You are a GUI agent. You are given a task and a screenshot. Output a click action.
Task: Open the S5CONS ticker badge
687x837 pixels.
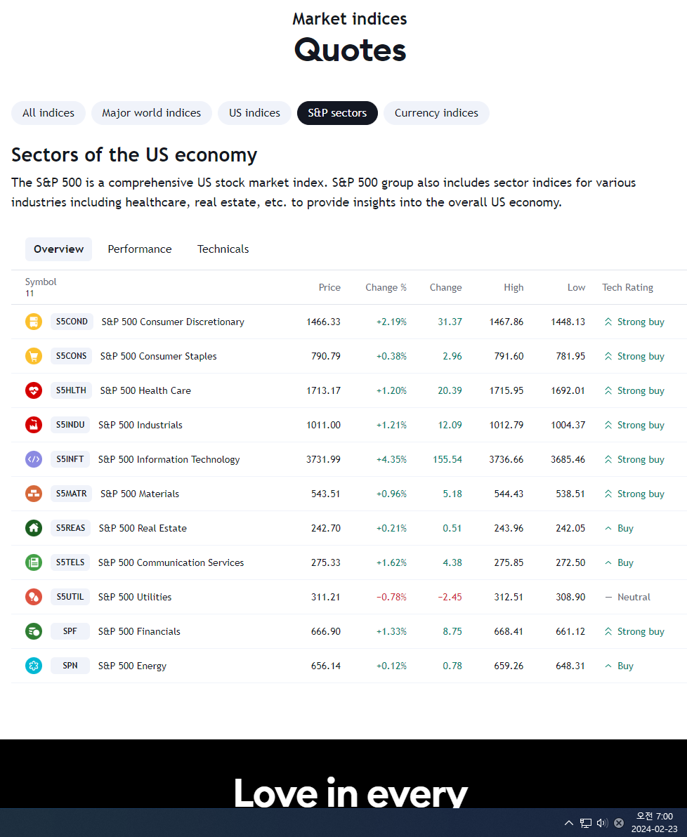[x=71, y=356]
